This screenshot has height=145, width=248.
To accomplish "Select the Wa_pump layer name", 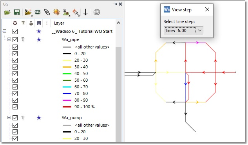I will click(72, 118).
